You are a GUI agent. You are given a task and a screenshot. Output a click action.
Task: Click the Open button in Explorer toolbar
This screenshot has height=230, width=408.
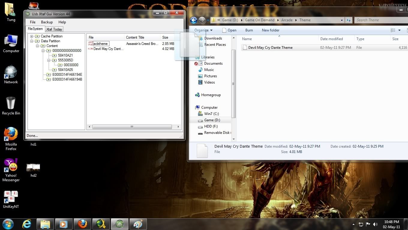229,30
